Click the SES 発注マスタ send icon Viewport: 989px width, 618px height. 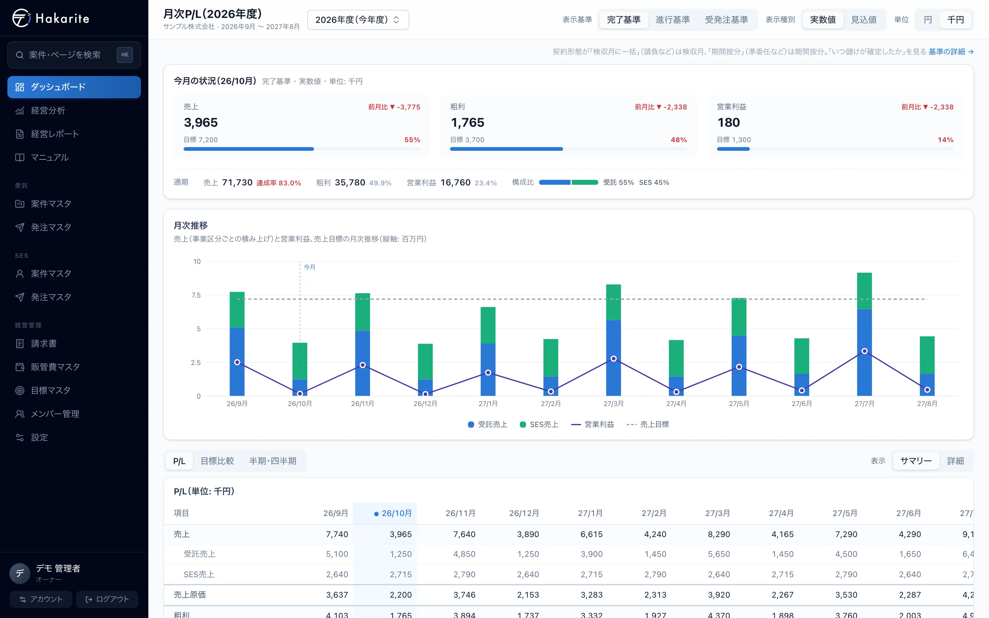pos(19,297)
